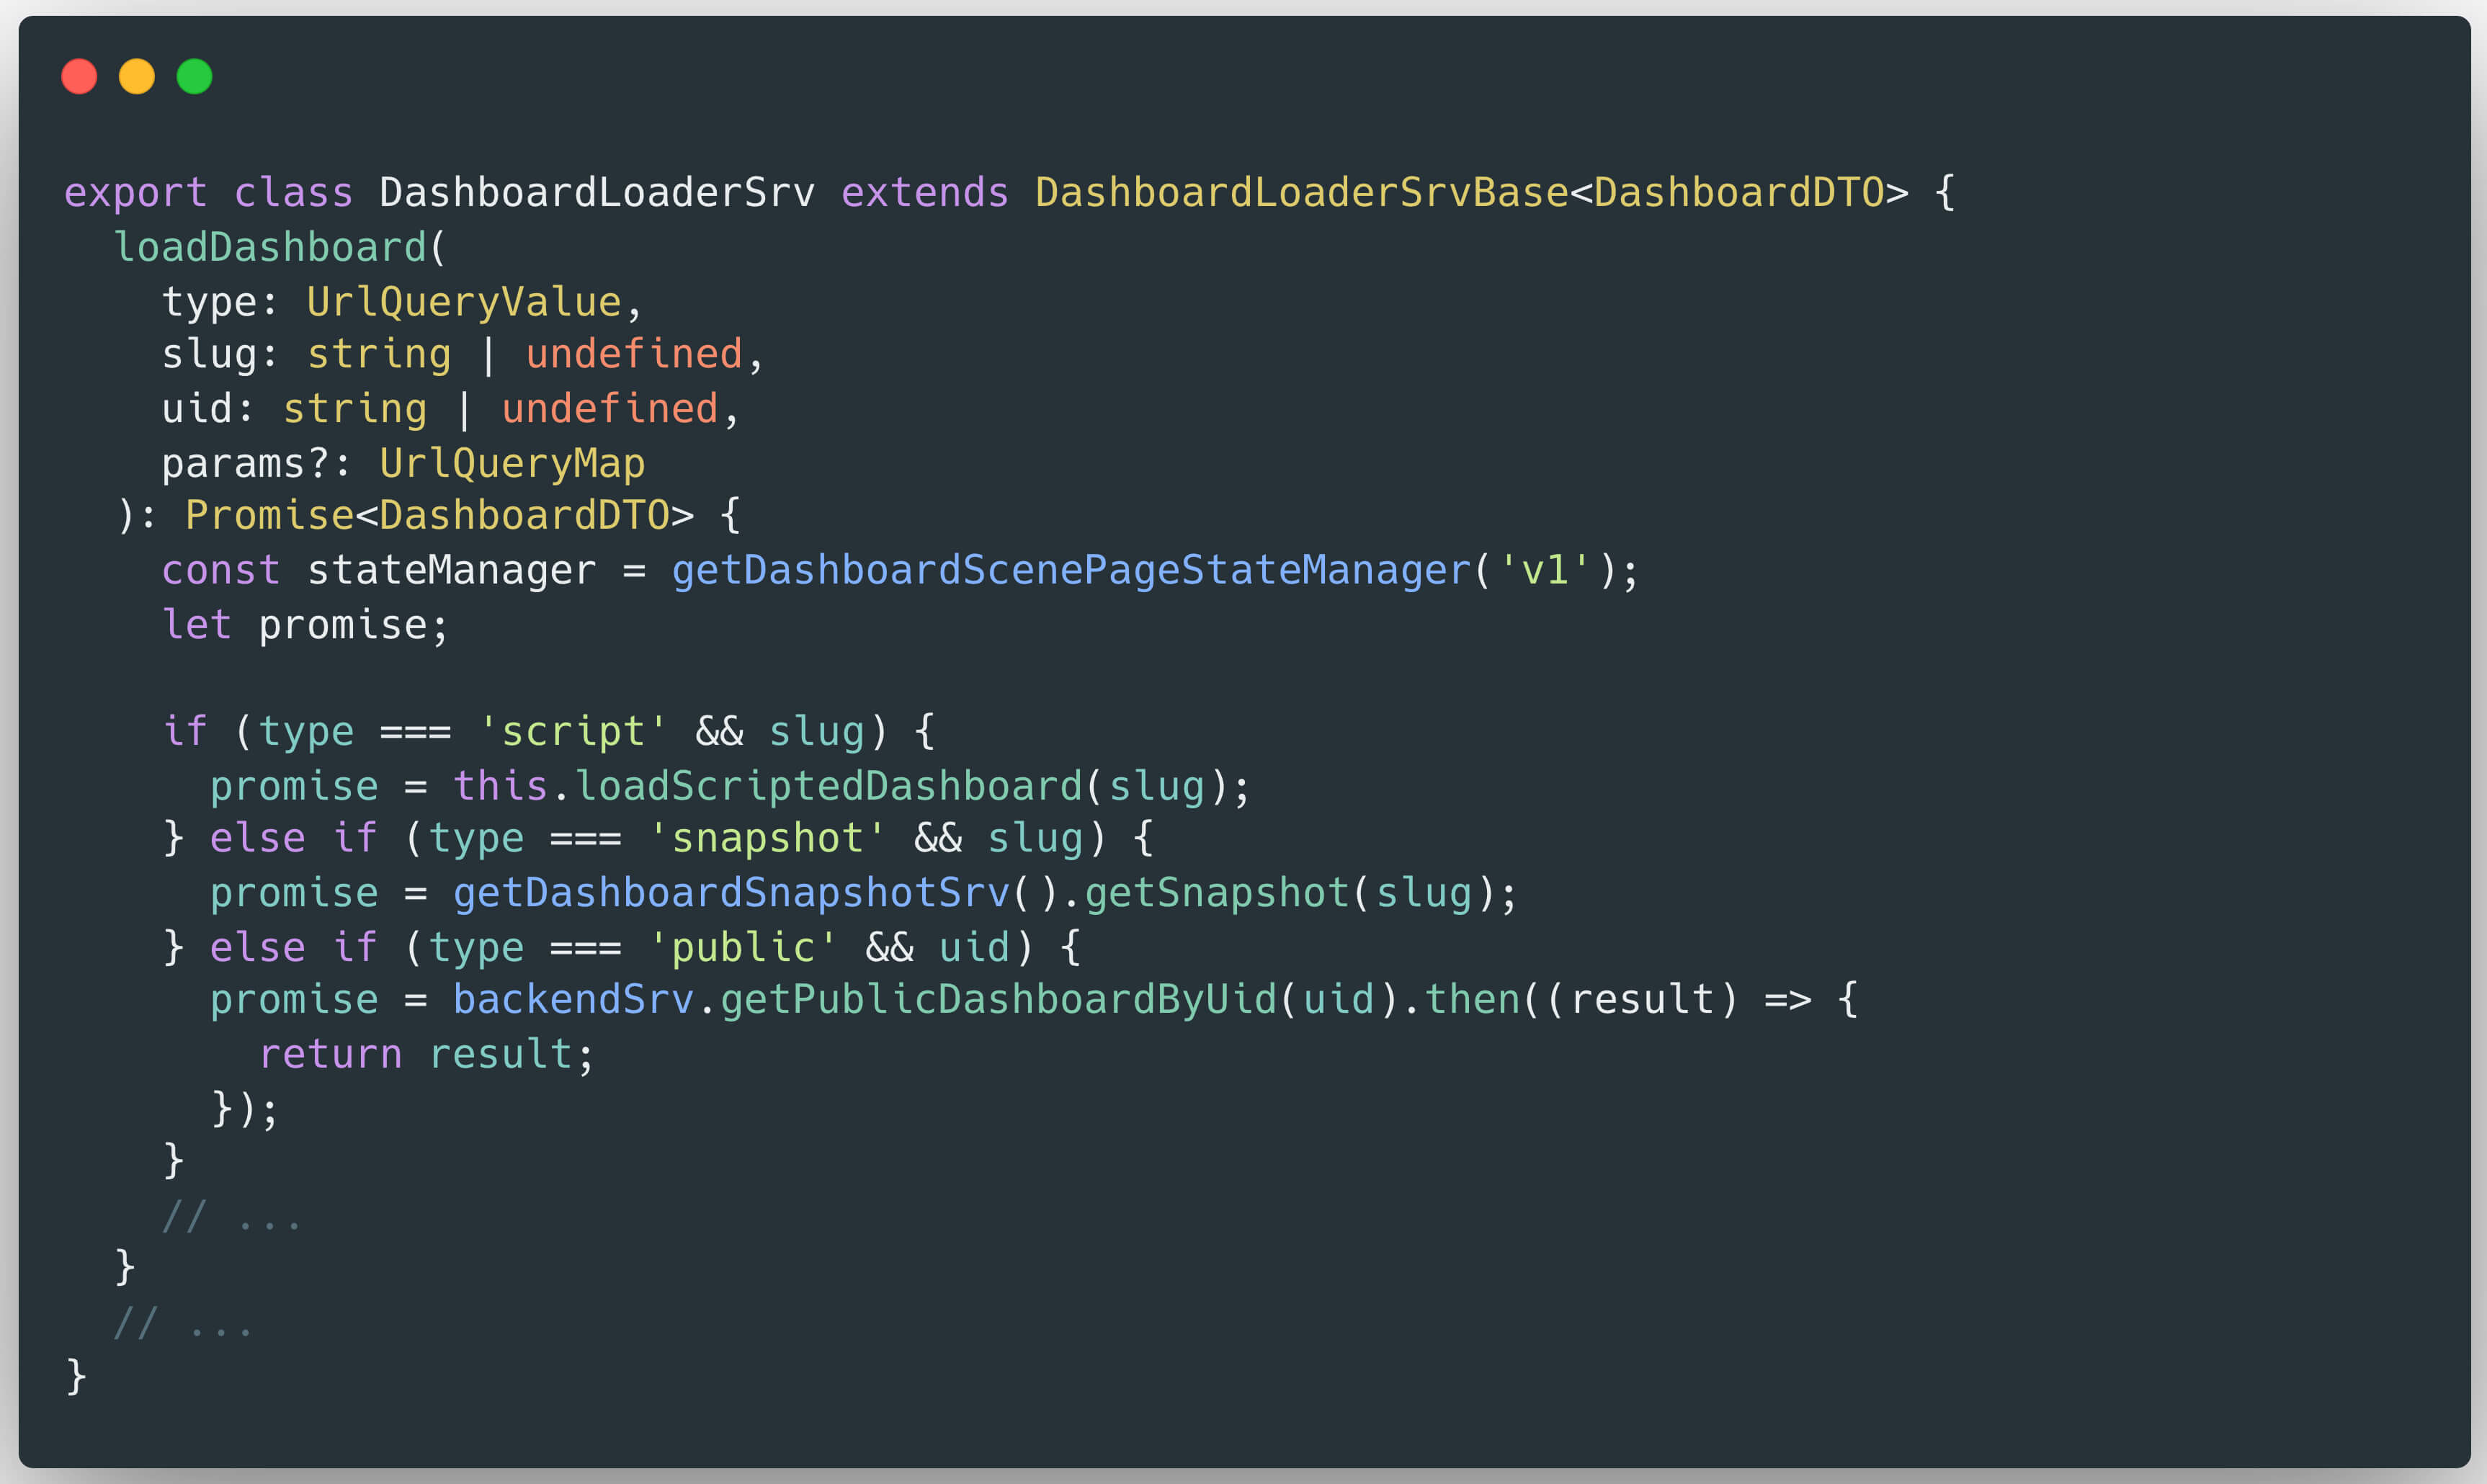Image resolution: width=2487 pixels, height=1484 pixels.
Task: Select the DashboardLoaderSrvBase extended class name
Action: tap(1298, 191)
